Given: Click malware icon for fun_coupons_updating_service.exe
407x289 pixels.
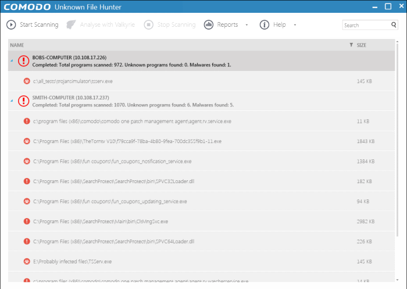Looking at the screenshot, I should (27, 201).
